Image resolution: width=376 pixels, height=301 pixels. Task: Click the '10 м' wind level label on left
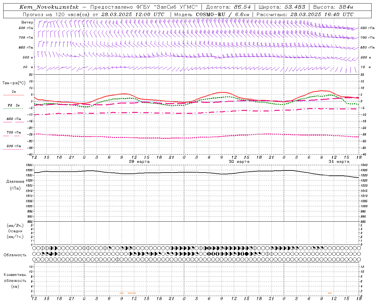28,67
